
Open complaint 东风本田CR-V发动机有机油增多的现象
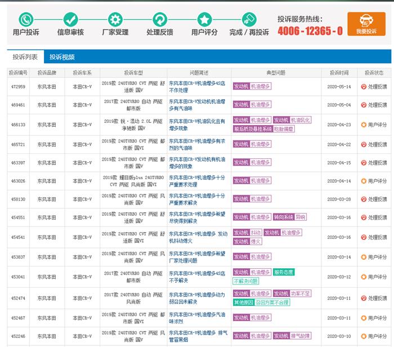coord(197,163)
